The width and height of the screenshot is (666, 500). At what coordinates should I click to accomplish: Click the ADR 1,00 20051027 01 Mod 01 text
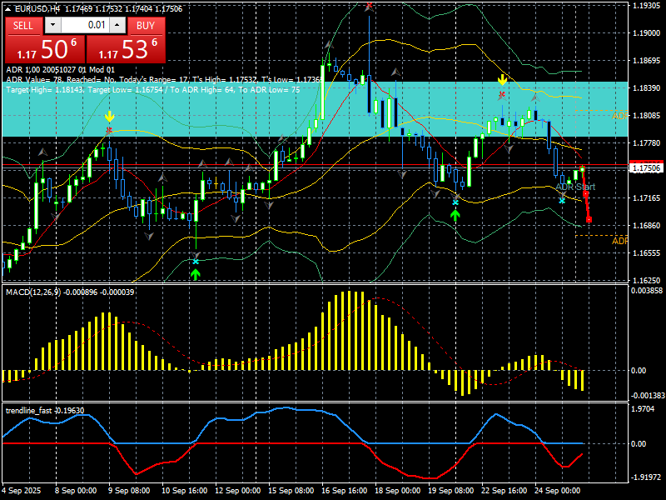pyautogui.click(x=60, y=70)
